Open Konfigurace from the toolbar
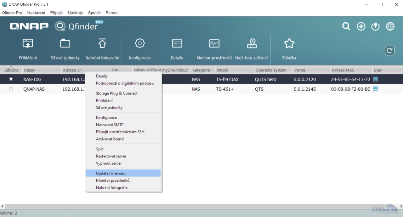The width and height of the screenshot is (403, 217). pyautogui.click(x=140, y=49)
